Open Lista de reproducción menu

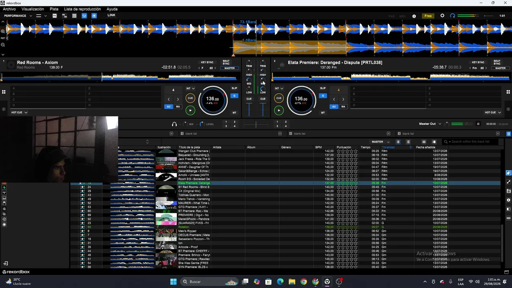point(82,9)
